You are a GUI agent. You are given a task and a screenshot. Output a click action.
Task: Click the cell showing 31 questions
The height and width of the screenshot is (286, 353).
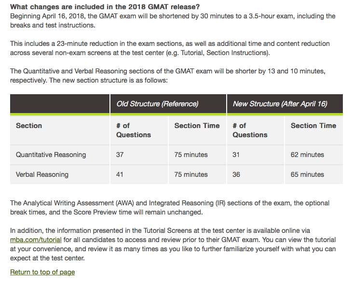click(236, 155)
